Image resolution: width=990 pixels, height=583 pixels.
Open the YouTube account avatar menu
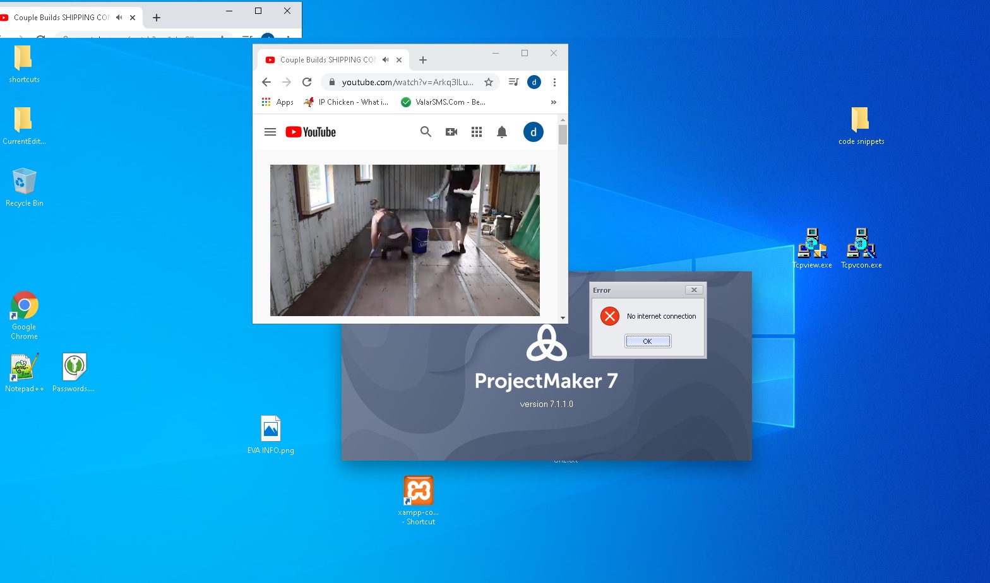click(534, 132)
